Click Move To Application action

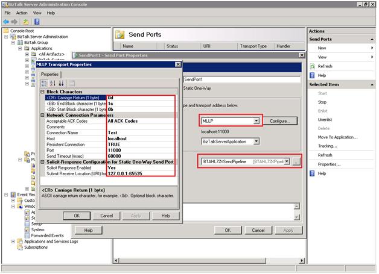(337, 137)
